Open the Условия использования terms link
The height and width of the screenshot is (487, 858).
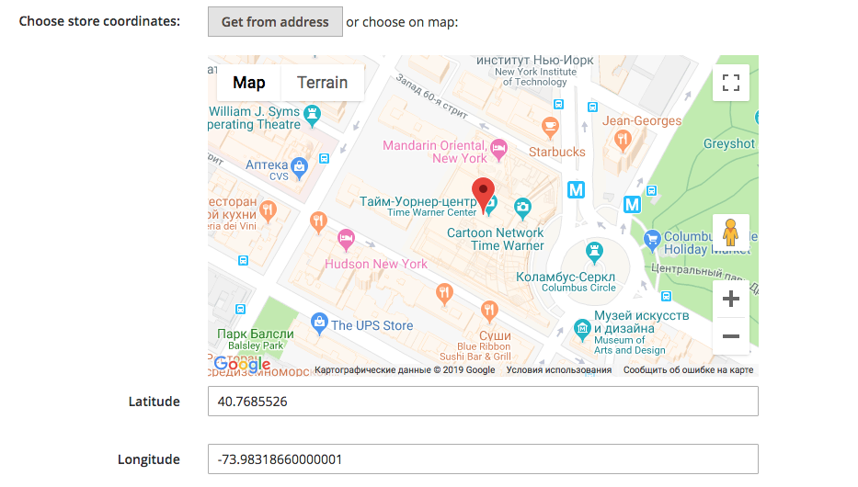[x=559, y=370]
